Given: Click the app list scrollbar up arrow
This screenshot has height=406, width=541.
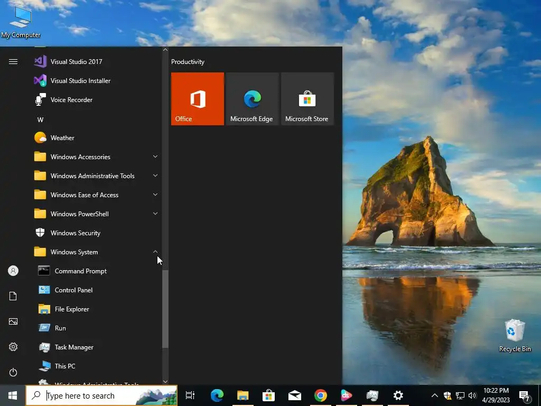Looking at the screenshot, I should point(165,50).
